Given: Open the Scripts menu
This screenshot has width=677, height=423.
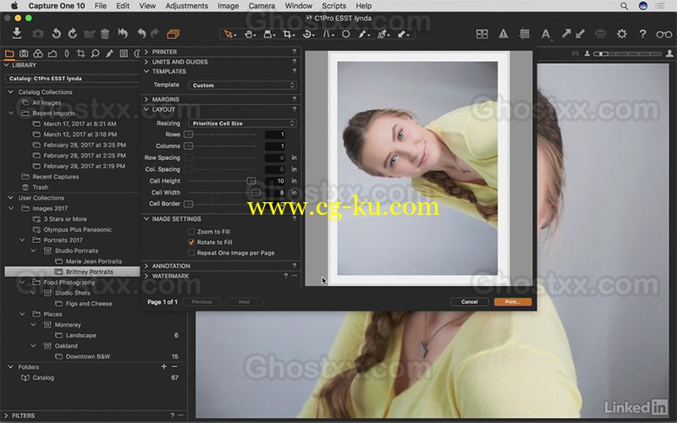Looking at the screenshot, I should [x=333, y=6].
